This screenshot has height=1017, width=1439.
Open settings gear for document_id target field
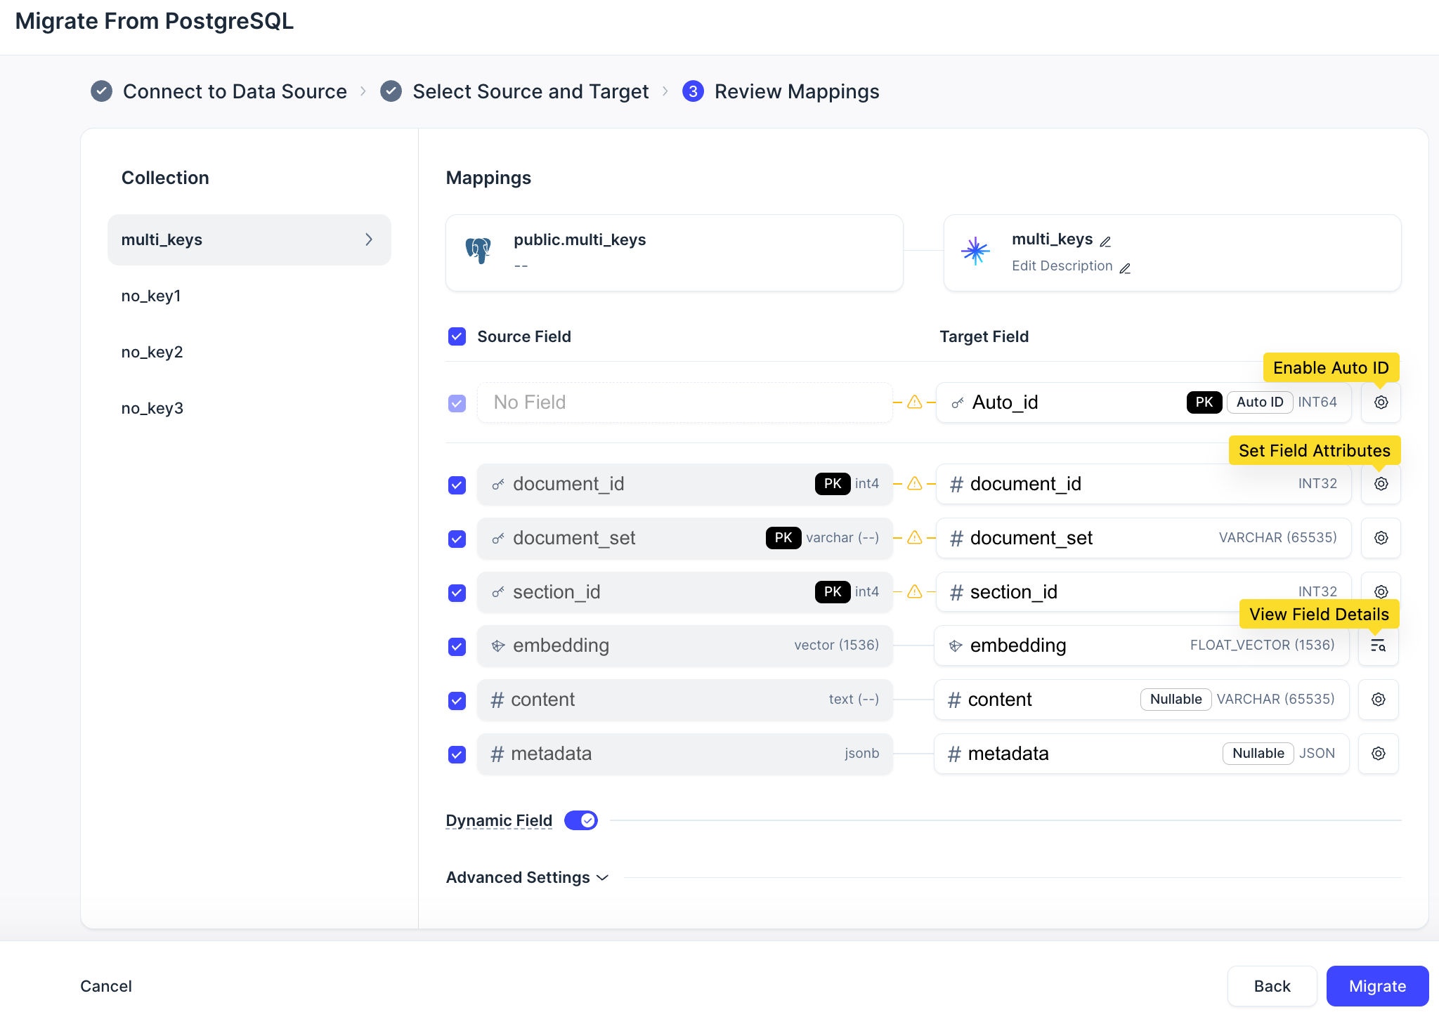pos(1381,484)
